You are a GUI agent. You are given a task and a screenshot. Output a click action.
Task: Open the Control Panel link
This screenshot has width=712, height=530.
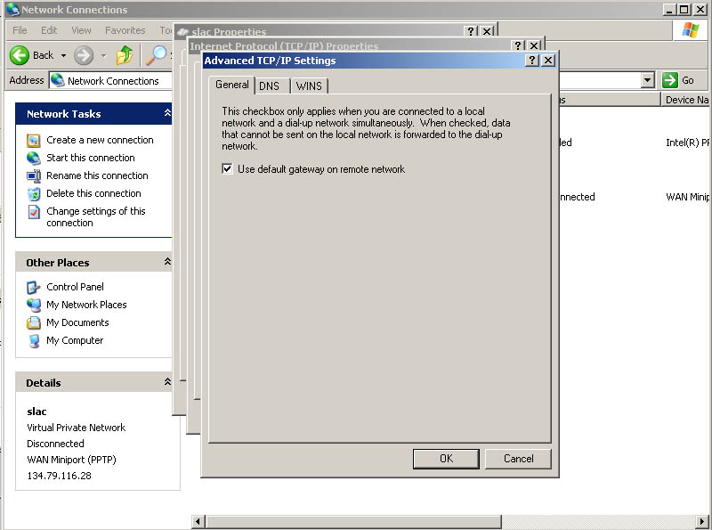click(75, 287)
